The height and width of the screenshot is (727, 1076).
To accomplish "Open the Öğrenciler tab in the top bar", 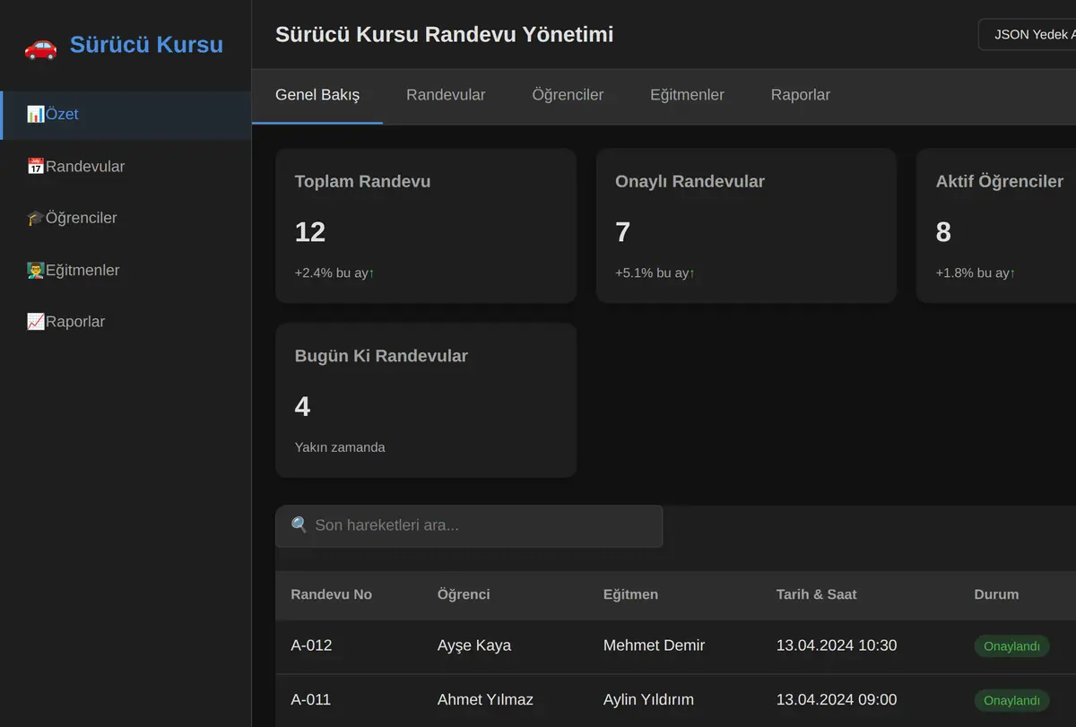I will (568, 95).
